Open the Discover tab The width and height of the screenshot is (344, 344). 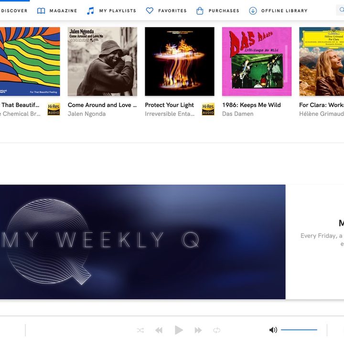click(x=13, y=11)
